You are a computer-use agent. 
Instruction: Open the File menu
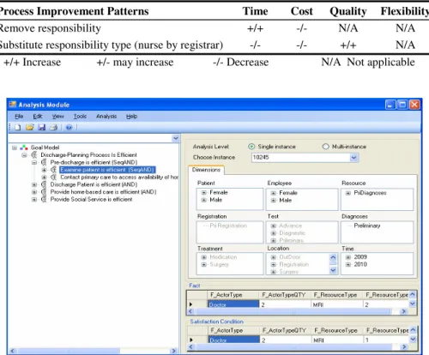tap(19, 117)
